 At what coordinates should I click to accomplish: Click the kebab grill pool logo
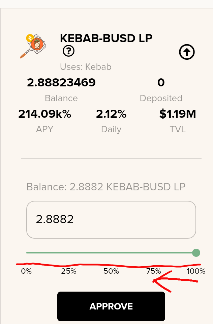[33, 46]
